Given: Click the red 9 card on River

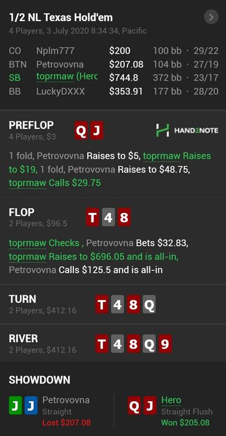Looking at the screenshot, I should click(x=165, y=344).
